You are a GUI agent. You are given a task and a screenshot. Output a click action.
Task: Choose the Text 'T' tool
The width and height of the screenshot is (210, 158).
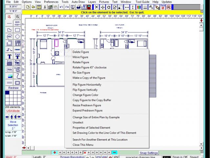9,56
